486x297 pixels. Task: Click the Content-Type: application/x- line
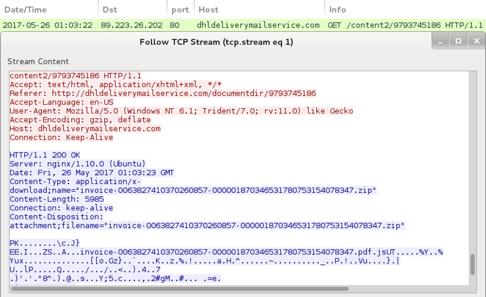[x=75, y=182]
